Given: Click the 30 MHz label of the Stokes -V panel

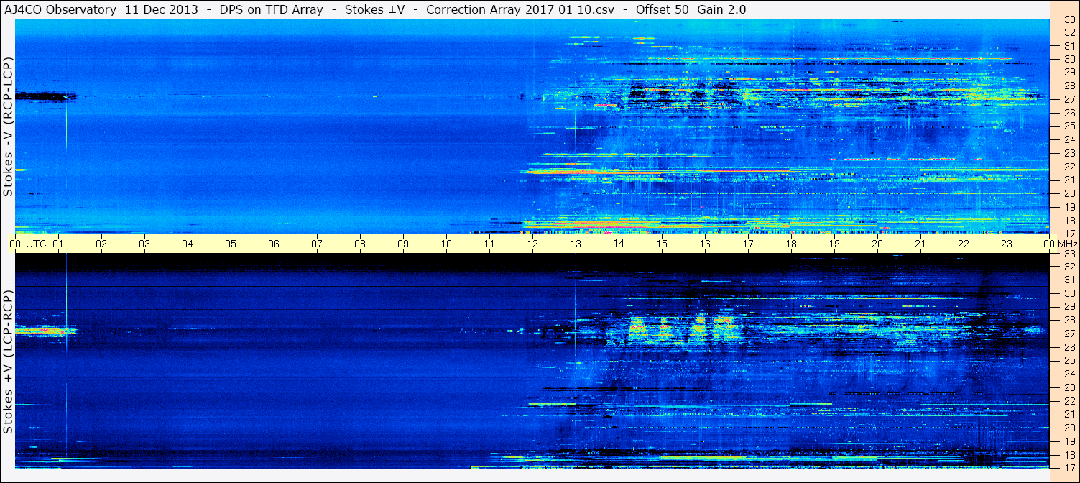Looking at the screenshot, I should [1069, 59].
